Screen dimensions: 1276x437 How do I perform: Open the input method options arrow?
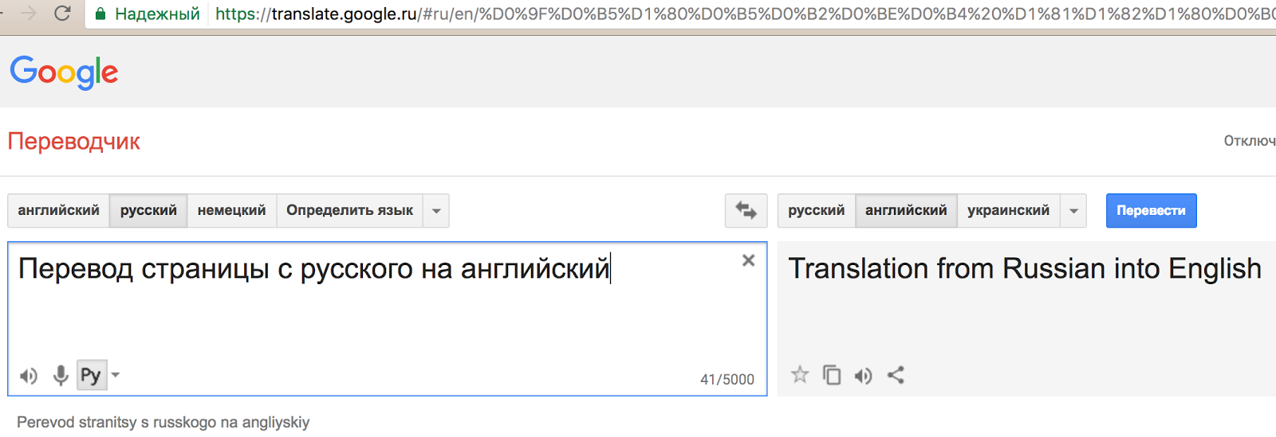[x=116, y=375]
